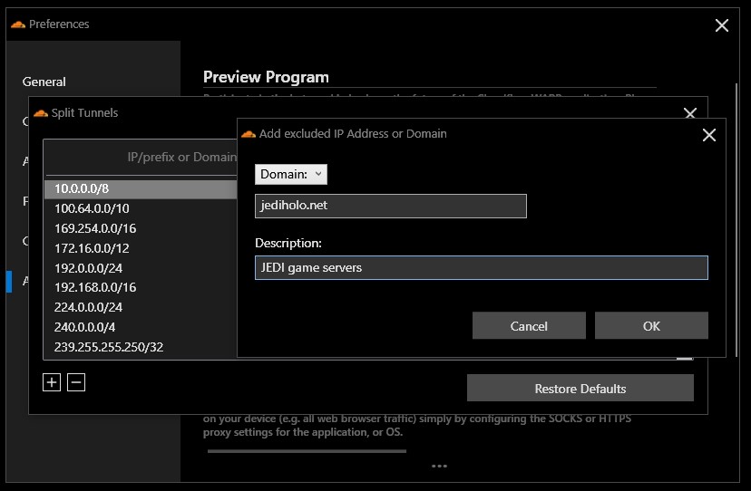This screenshot has width=751, height=491.
Task: Select the 169.254.0.0/16 entry
Action: 136,228
